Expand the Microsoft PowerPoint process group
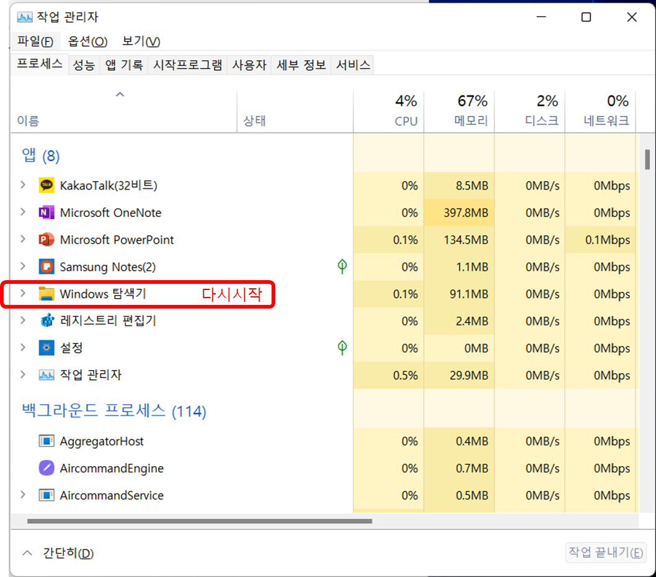 tap(23, 239)
